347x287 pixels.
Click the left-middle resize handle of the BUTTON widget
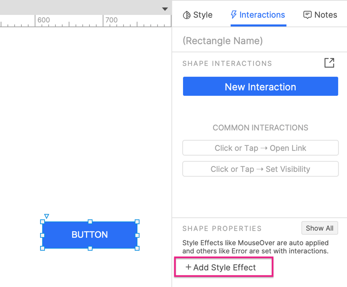click(42, 235)
